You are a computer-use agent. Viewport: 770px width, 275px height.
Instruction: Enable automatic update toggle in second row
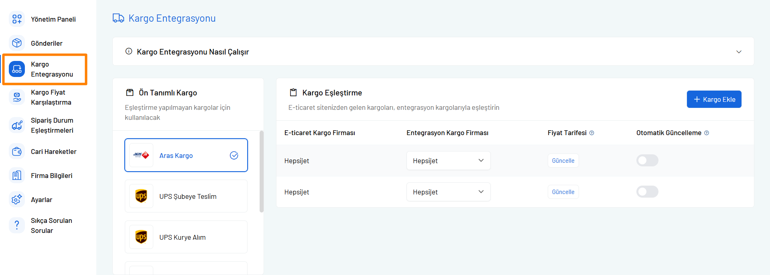coord(647,192)
